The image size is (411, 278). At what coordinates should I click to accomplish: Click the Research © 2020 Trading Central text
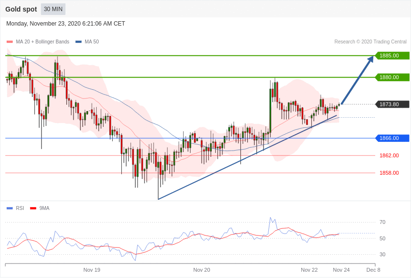coord(370,42)
